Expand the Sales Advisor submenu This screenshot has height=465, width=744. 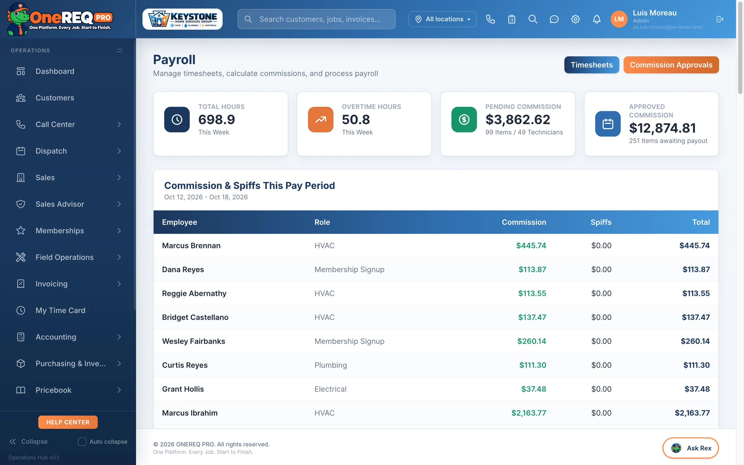[x=119, y=204]
